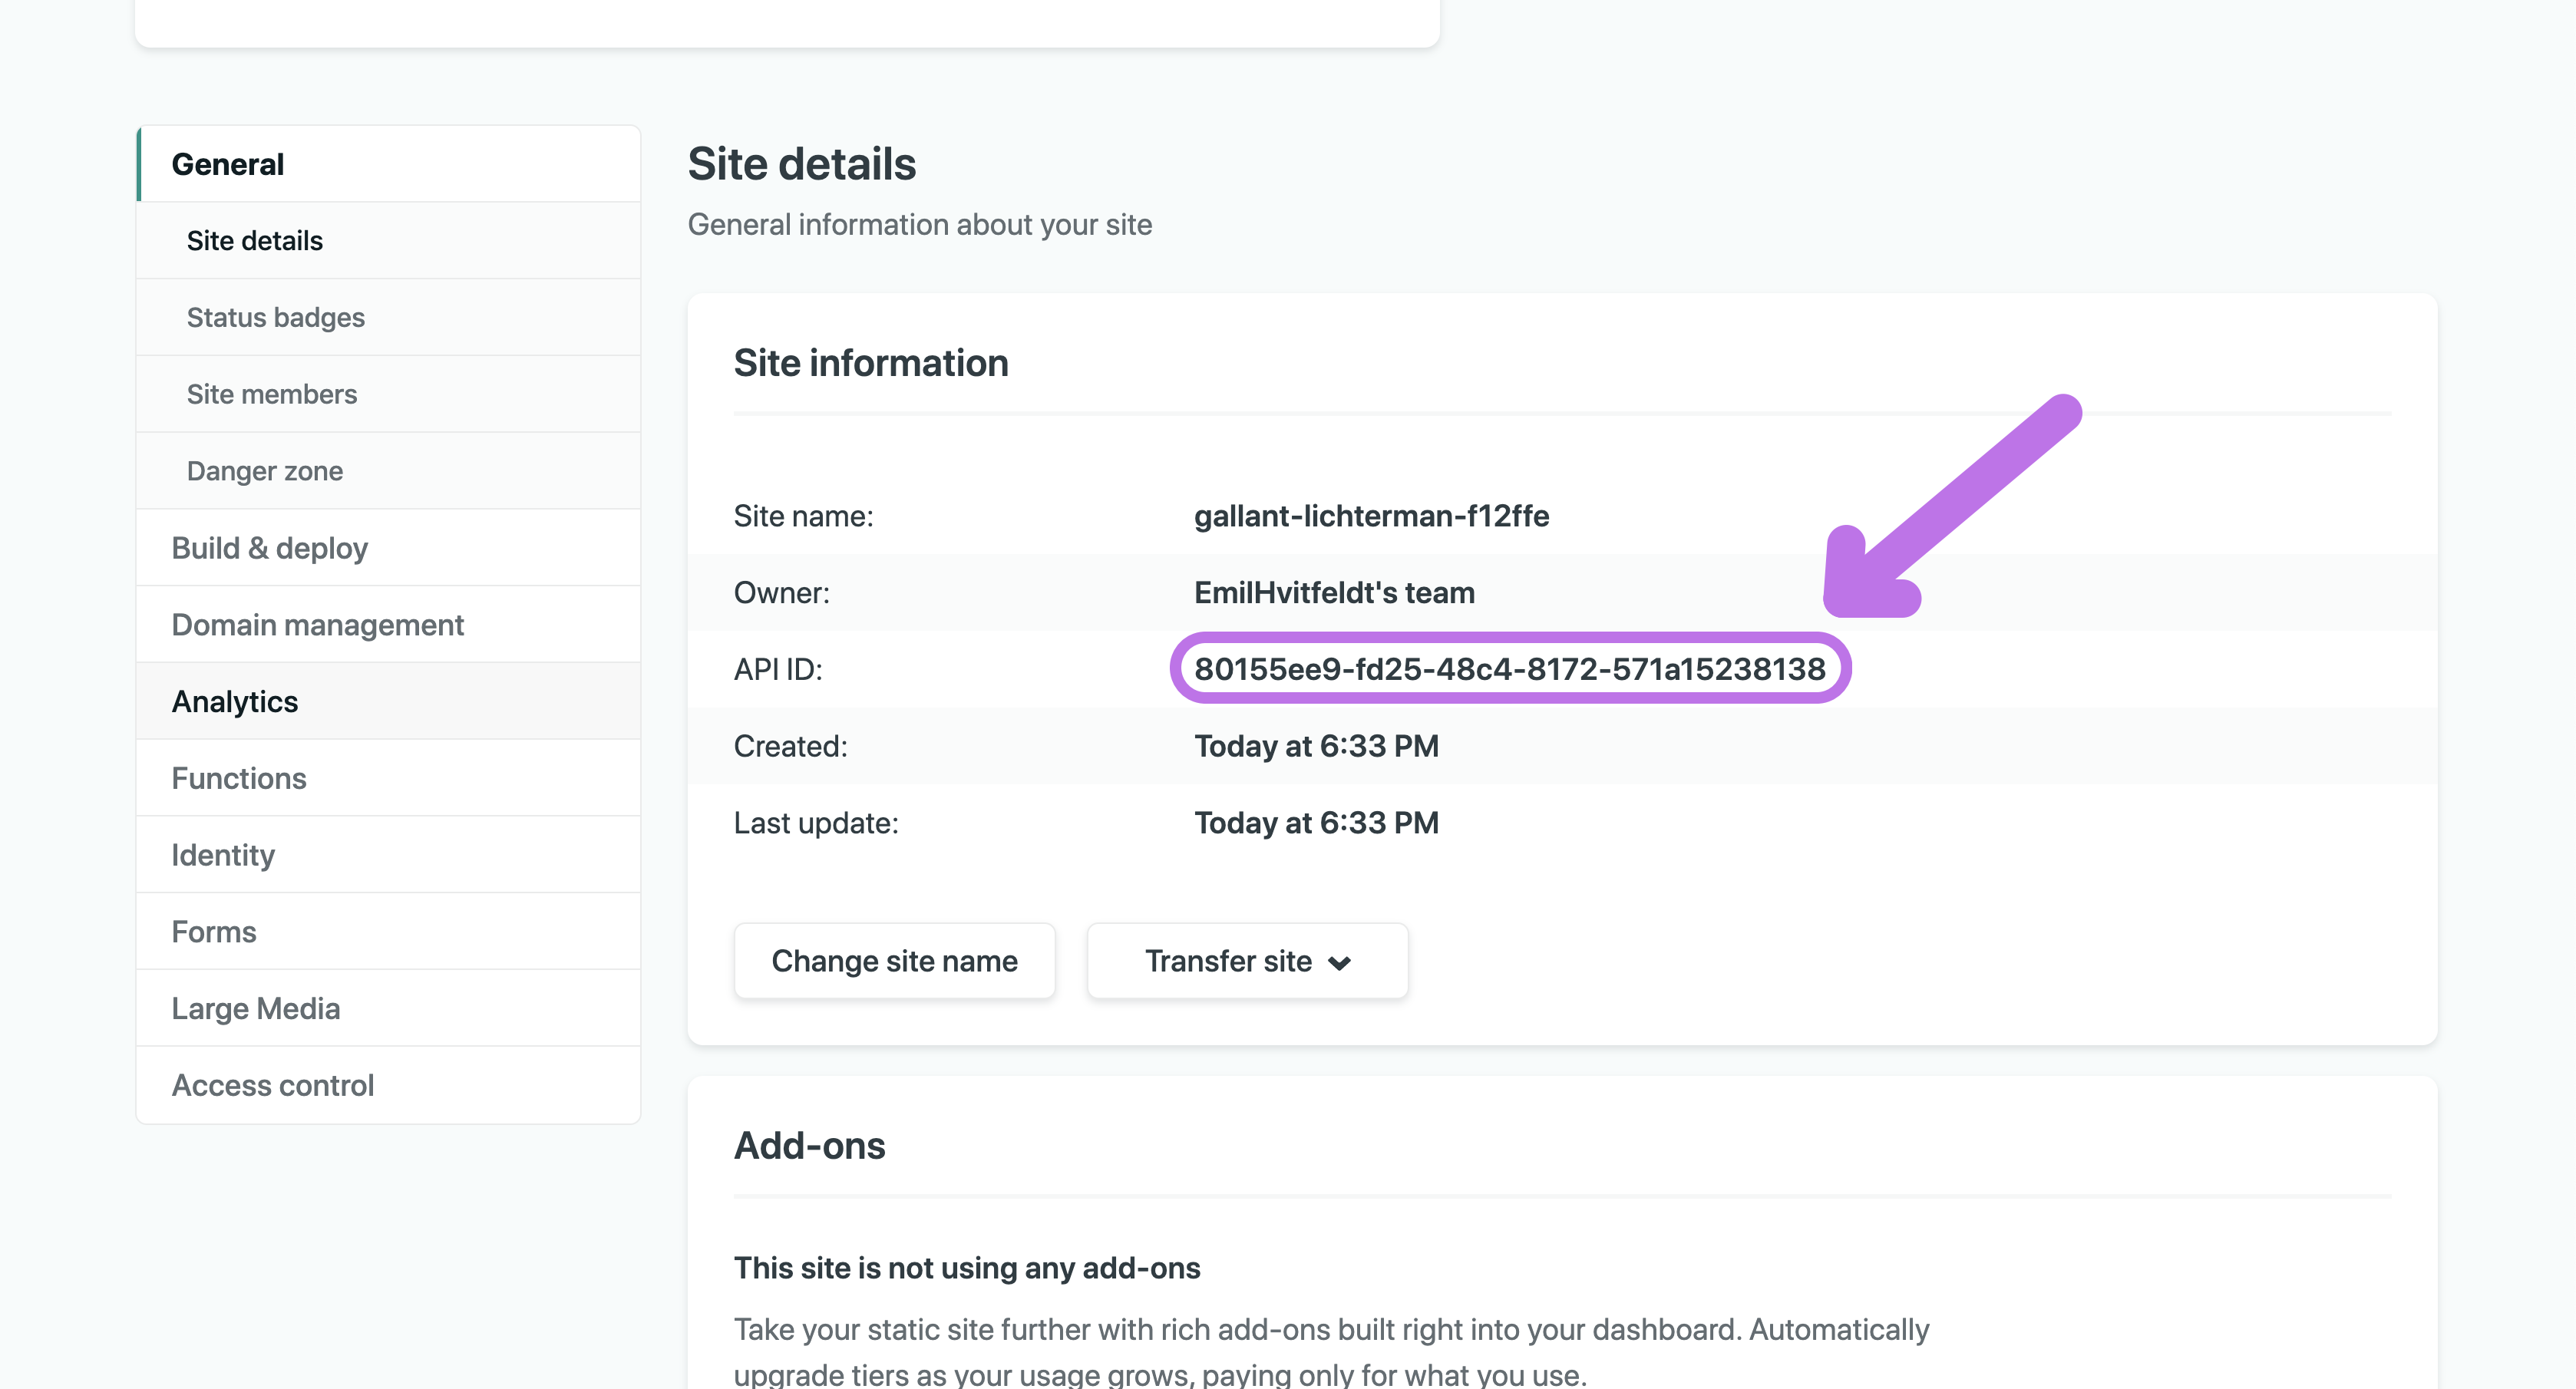Viewport: 2576px width, 1389px height.
Task: Select the highlighted API ID value
Action: pyautogui.click(x=1509, y=669)
